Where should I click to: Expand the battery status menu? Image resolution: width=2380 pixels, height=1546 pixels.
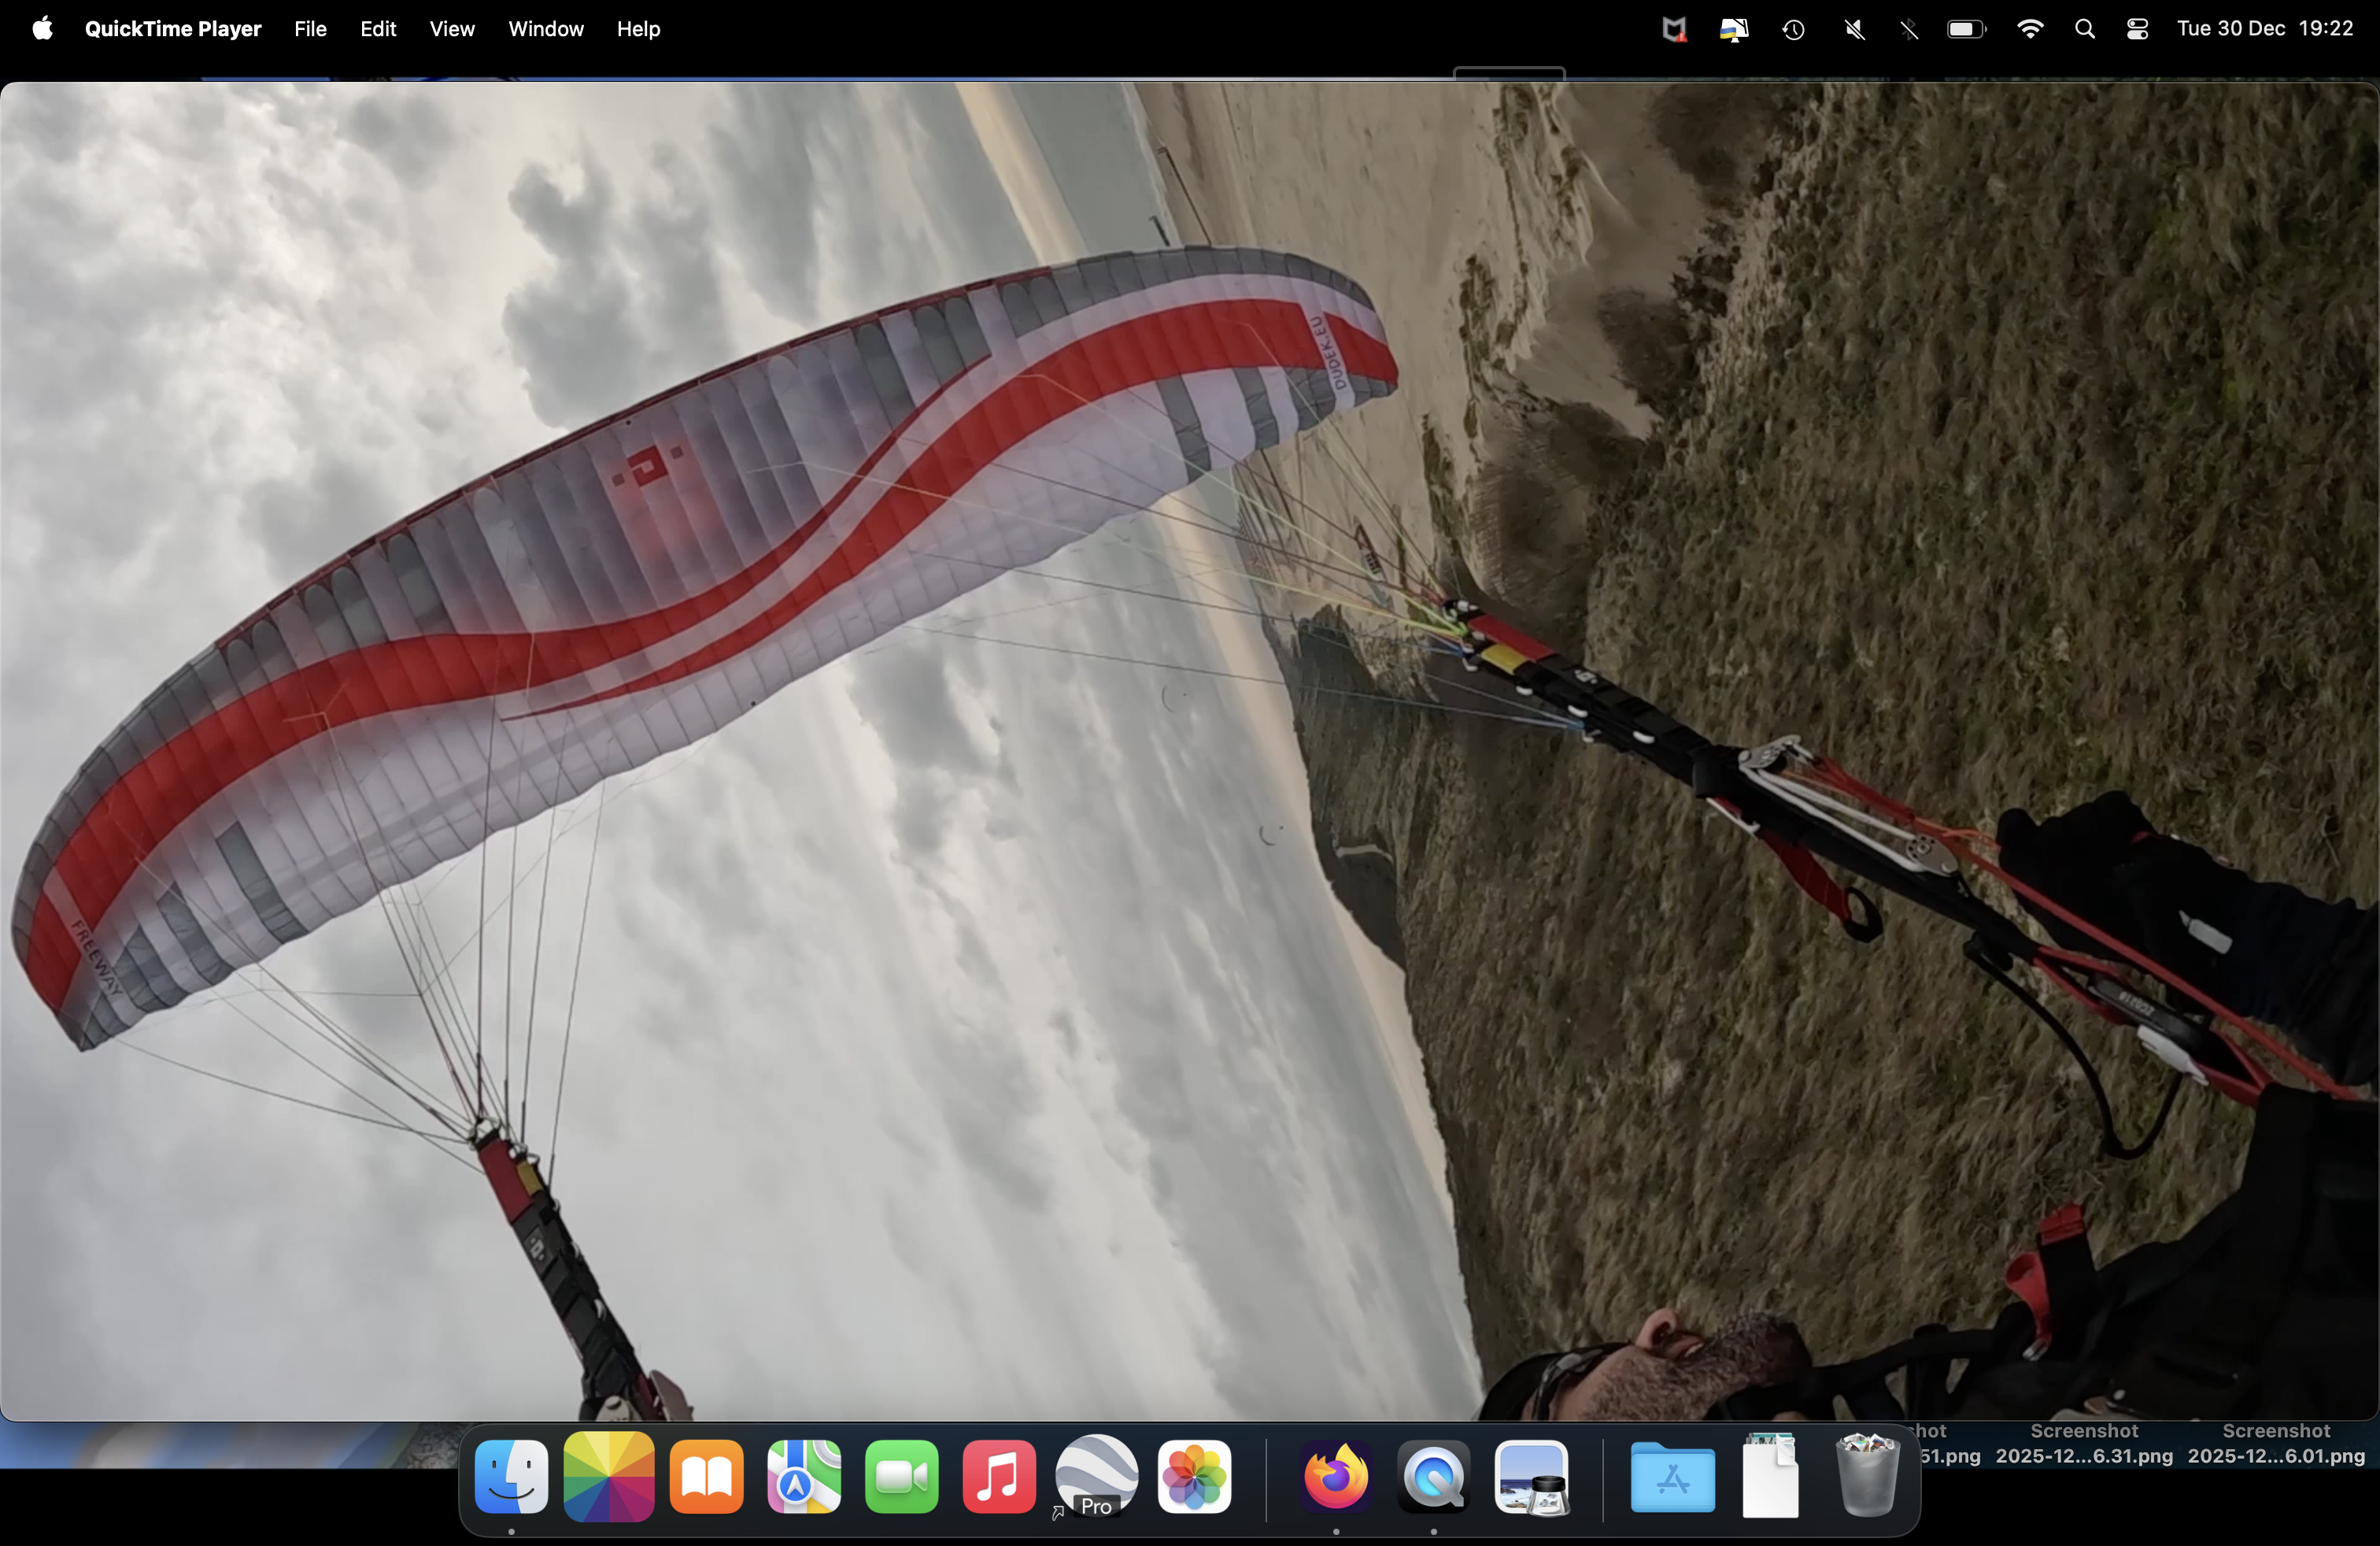click(1965, 29)
